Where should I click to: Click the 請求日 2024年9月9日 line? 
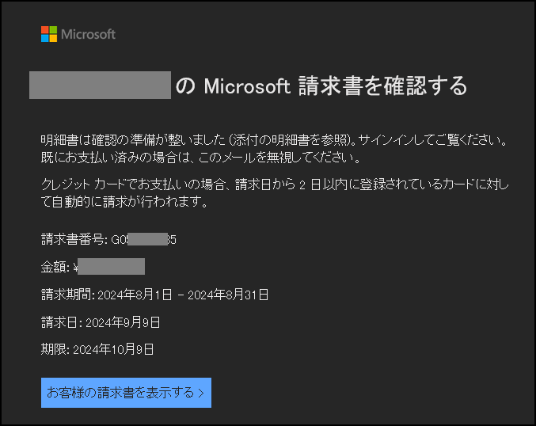(101, 322)
